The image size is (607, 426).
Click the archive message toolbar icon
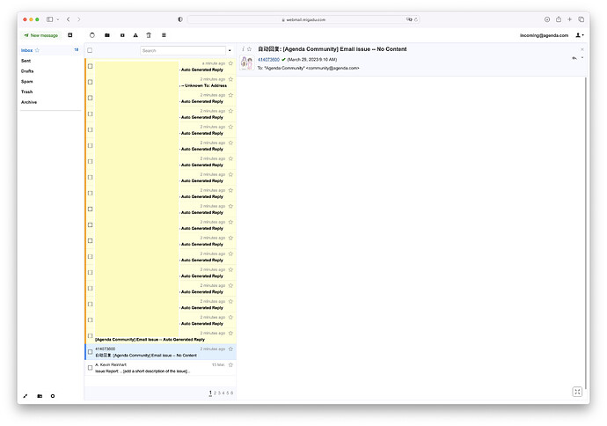(122, 35)
